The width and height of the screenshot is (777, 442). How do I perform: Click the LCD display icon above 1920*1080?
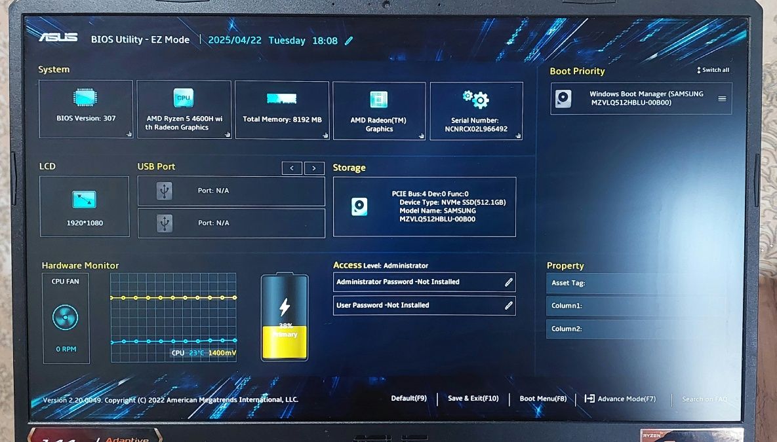click(x=84, y=200)
